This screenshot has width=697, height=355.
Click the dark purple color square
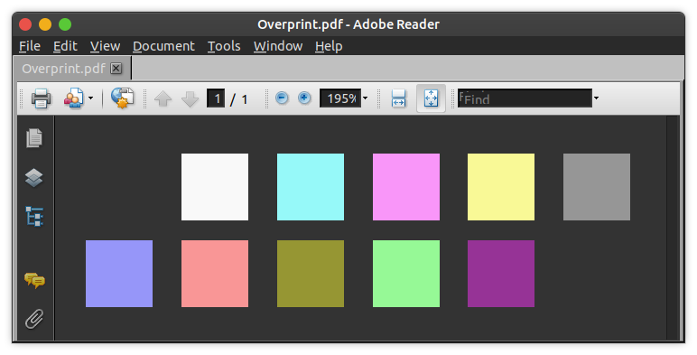pyautogui.click(x=501, y=274)
